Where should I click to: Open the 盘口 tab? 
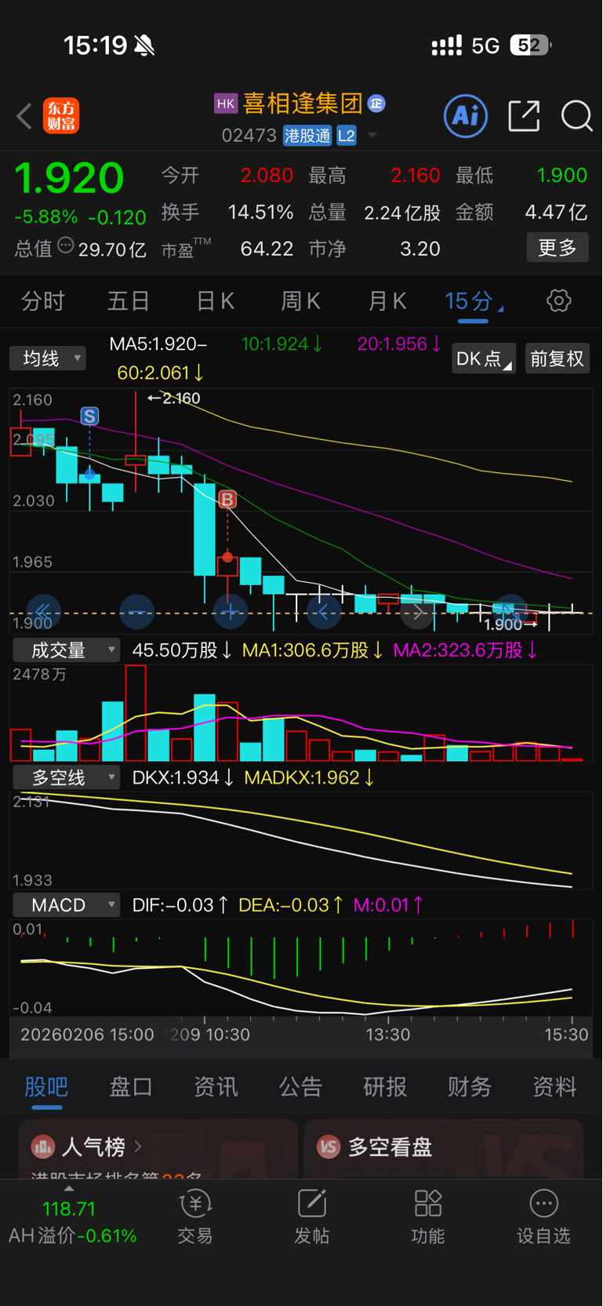131,1087
